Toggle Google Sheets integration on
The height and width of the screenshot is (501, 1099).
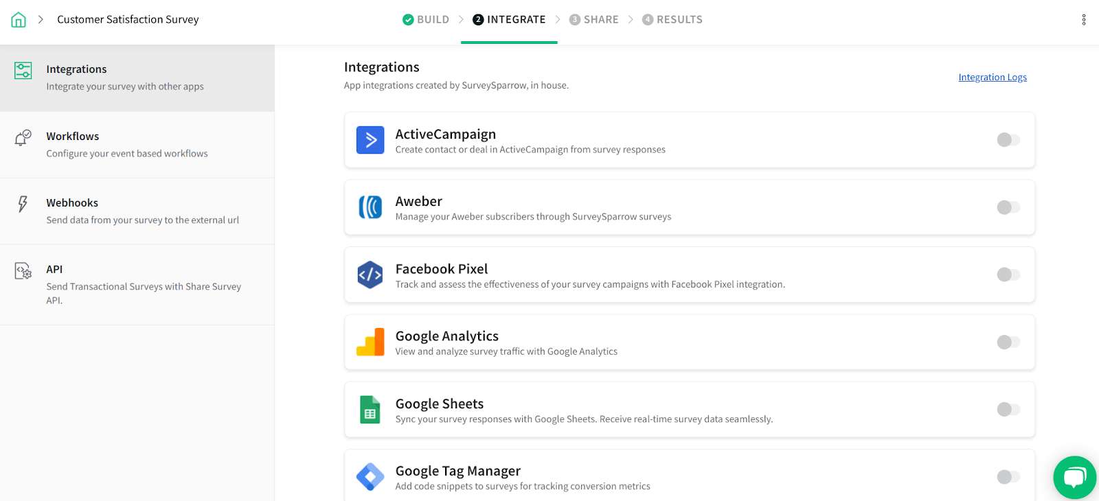(1008, 410)
